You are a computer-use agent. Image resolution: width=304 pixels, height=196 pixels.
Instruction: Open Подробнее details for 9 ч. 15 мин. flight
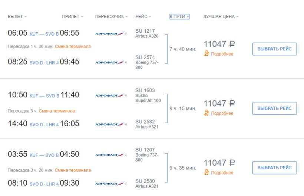coord(222,113)
